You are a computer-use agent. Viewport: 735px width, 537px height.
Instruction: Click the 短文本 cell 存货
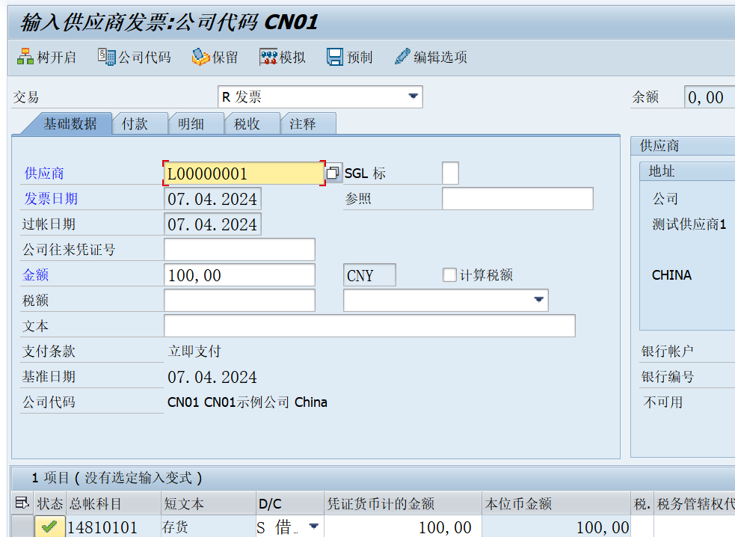[209, 527]
